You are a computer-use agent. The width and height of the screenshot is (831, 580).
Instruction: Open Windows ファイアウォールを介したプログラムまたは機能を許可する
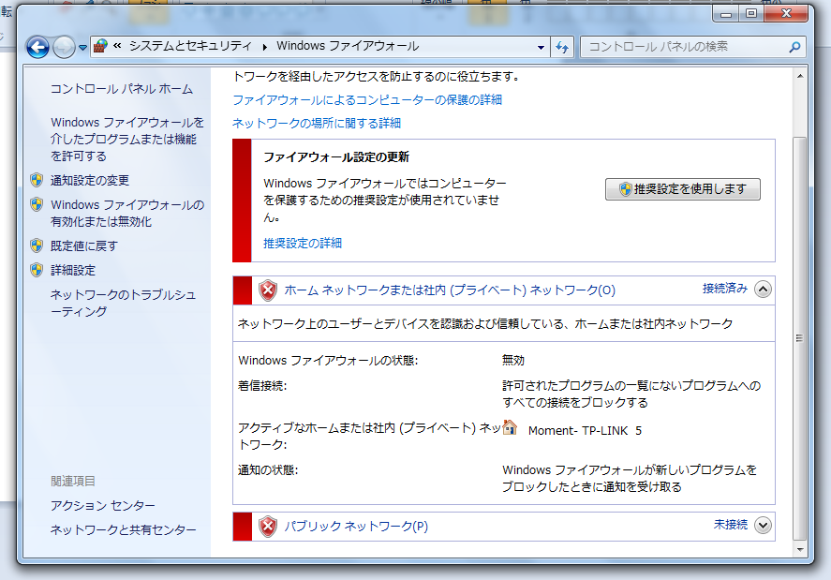click(x=127, y=139)
